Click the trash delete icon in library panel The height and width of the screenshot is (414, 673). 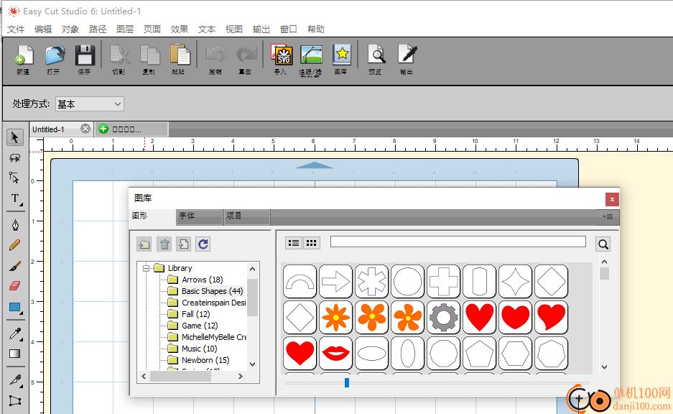point(164,244)
